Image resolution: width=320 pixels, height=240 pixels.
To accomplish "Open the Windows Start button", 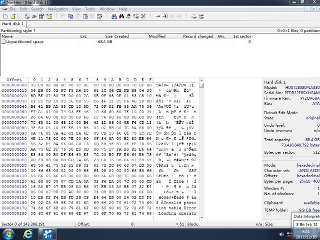I will point(8,235).
